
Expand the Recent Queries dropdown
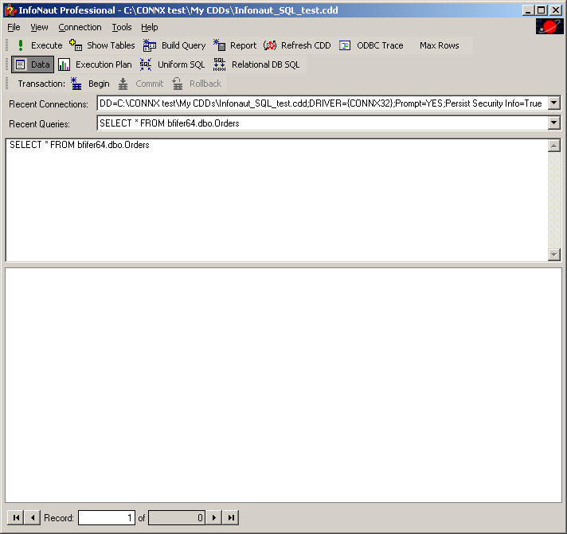pos(553,123)
